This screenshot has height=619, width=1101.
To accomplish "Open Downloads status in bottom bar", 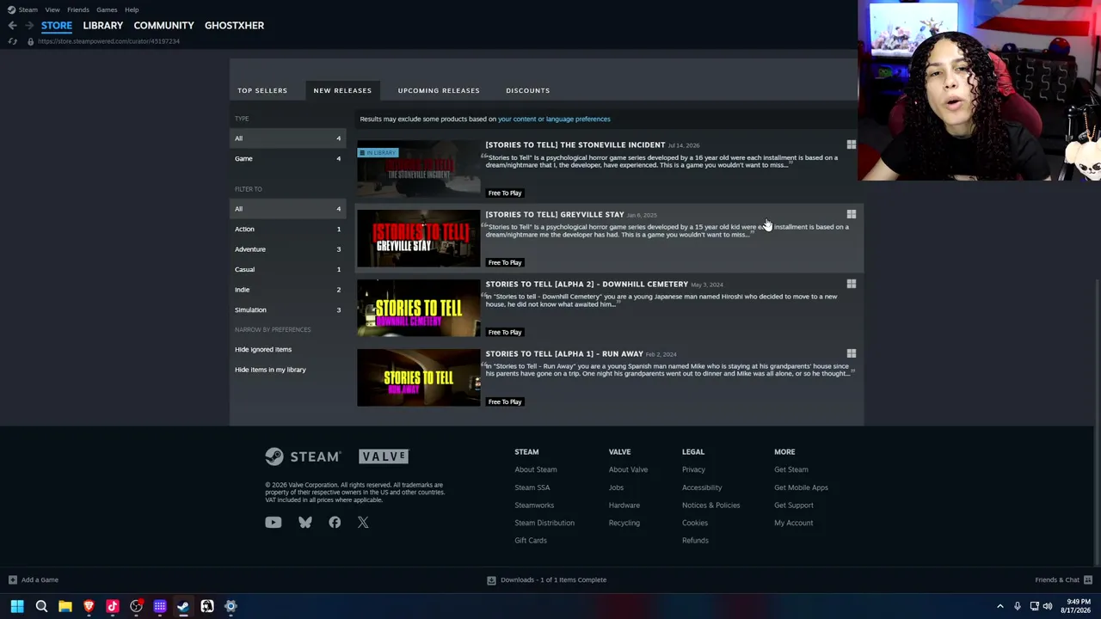I will pos(546,580).
